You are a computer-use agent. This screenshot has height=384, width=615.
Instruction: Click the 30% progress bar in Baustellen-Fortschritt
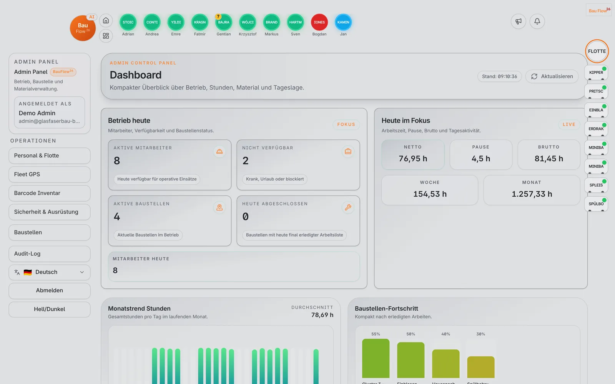point(481,367)
